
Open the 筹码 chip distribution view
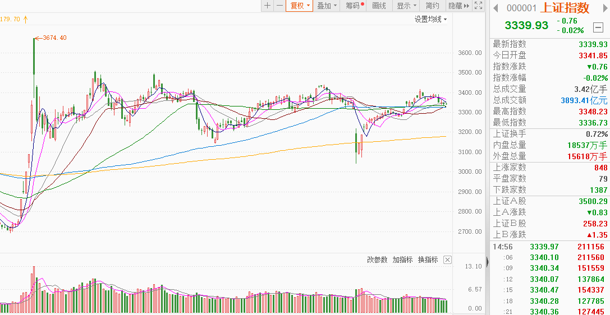click(x=354, y=6)
